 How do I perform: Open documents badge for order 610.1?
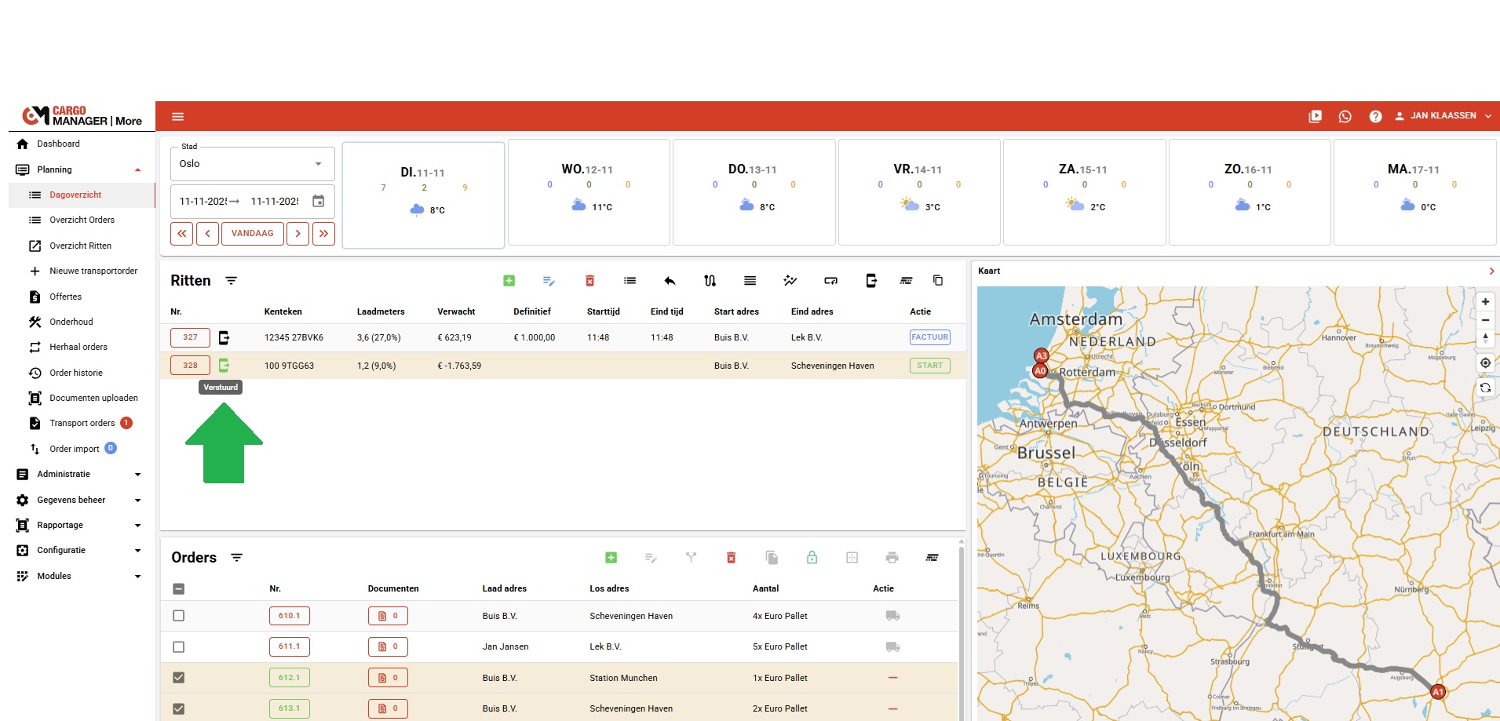click(x=388, y=616)
